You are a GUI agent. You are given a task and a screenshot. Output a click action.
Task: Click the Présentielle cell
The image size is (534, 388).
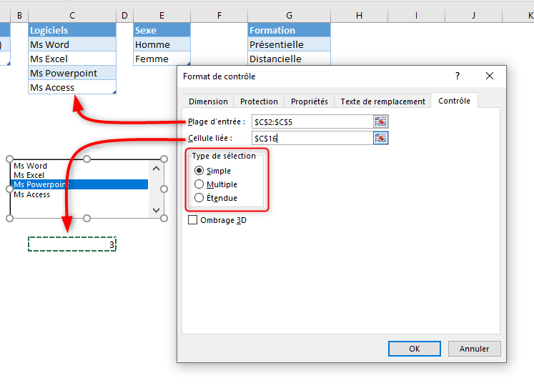[x=289, y=44]
